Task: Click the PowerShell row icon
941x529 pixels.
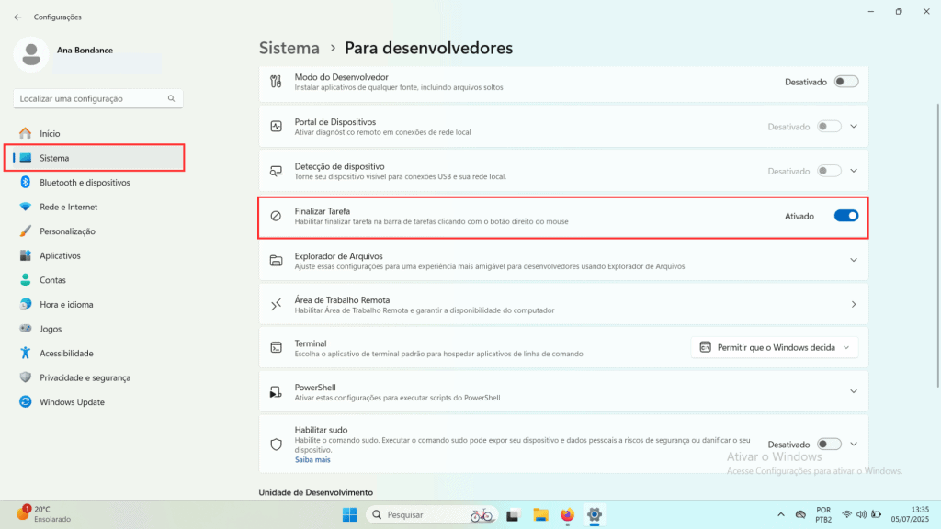Action: [276, 391]
